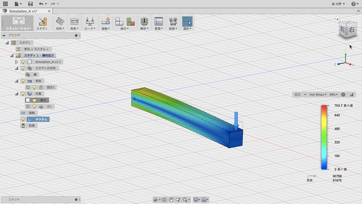Uncheck the 力1 checkbox

click(x=28, y=107)
